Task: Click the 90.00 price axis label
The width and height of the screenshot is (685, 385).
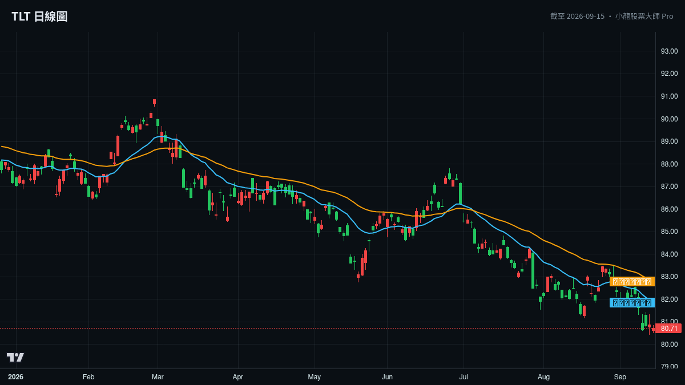Action: [669, 119]
